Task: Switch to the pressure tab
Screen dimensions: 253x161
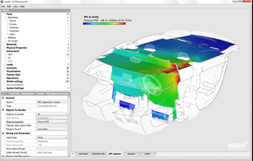Action: click(131, 154)
